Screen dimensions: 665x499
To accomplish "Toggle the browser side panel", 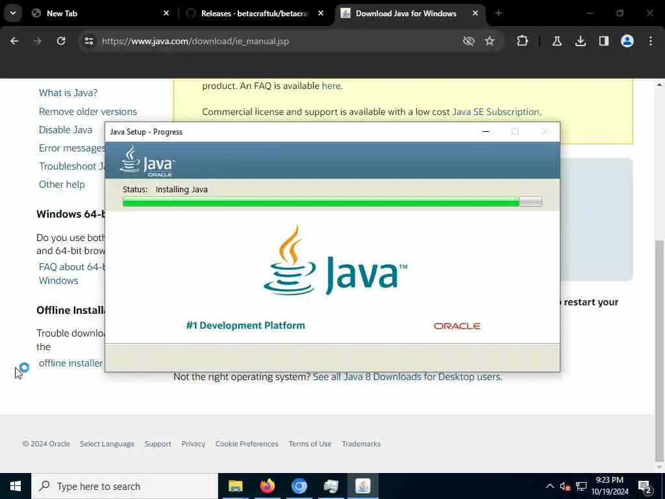I will pos(604,41).
